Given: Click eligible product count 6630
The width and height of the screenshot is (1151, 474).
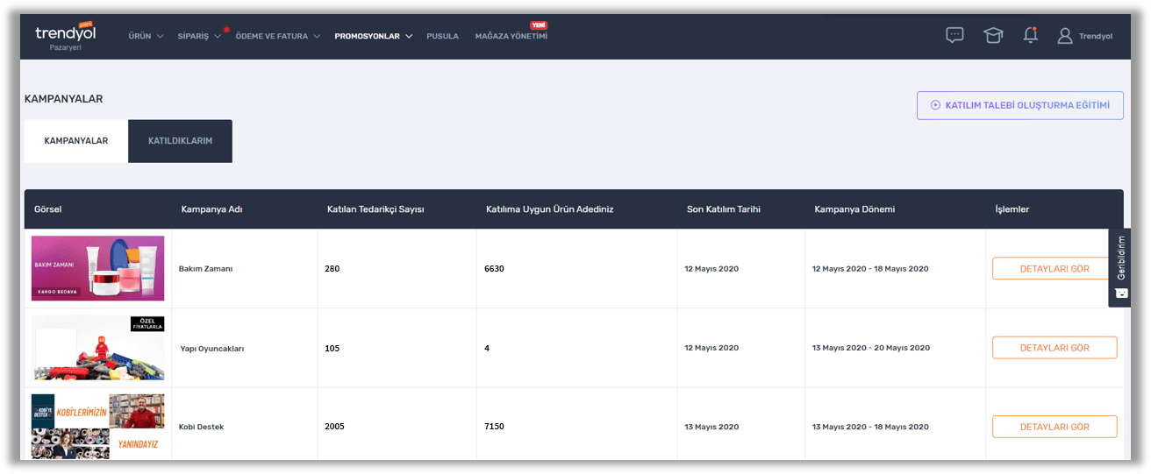Looking at the screenshot, I should click(x=494, y=269).
